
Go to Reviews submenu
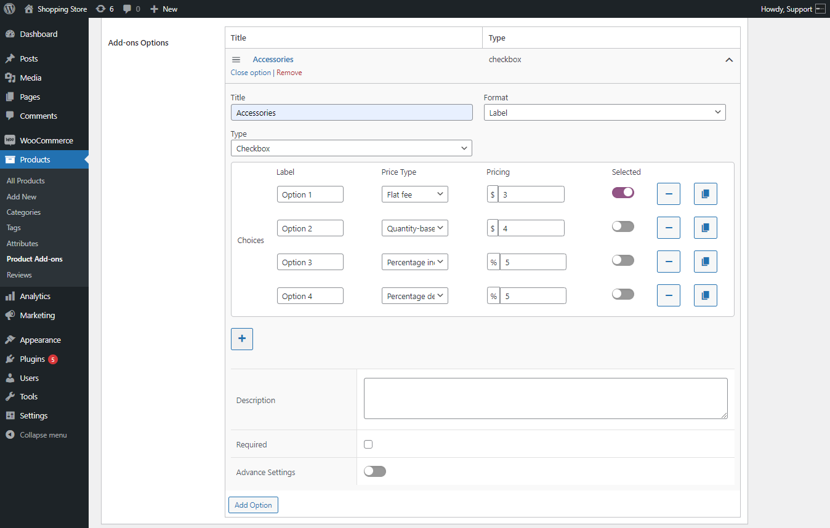pyautogui.click(x=19, y=275)
